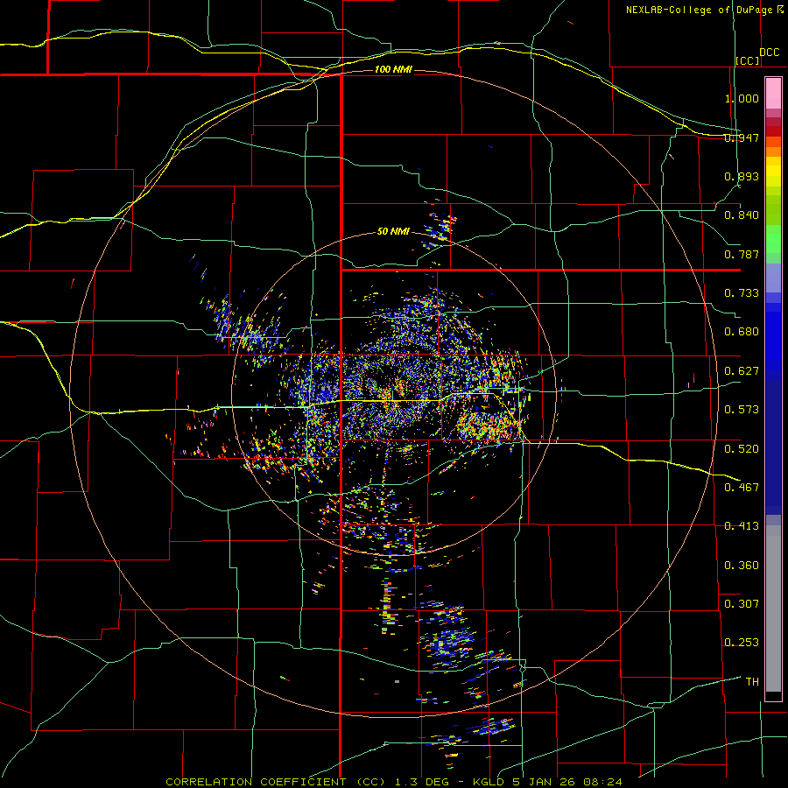Click the DCC label above the color bar
788x788 pixels.
[x=769, y=53]
